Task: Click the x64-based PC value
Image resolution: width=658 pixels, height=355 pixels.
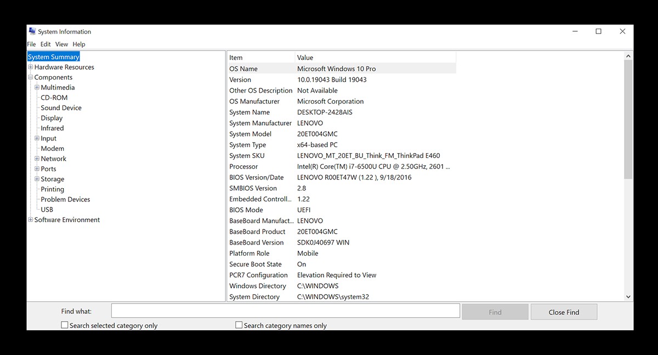Action: pyautogui.click(x=317, y=145)
